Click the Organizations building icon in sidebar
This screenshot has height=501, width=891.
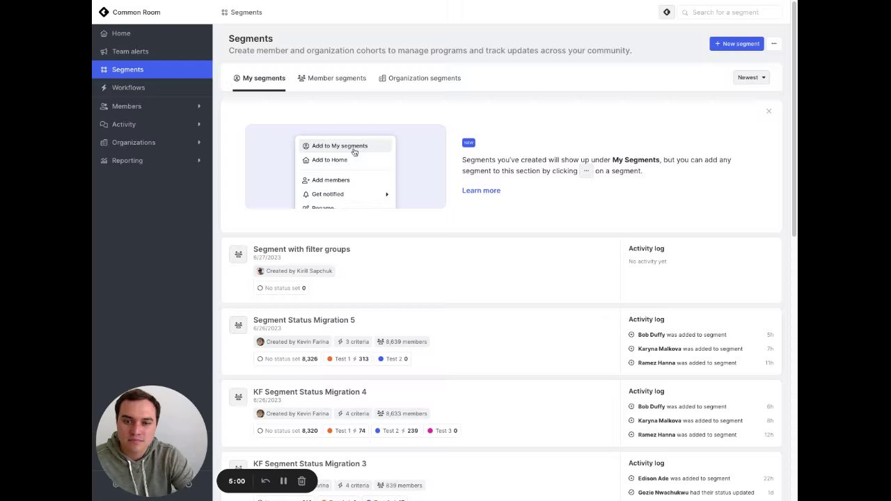point(104,142)
